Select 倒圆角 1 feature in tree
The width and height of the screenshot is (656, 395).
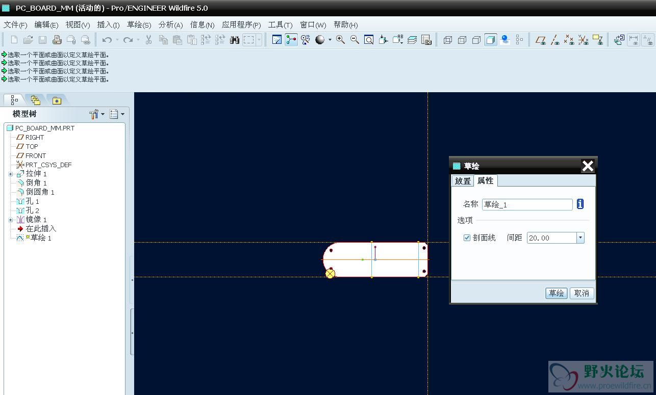35,193
